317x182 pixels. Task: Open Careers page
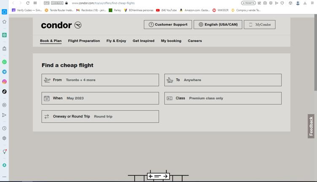click(x=195, y=41)
